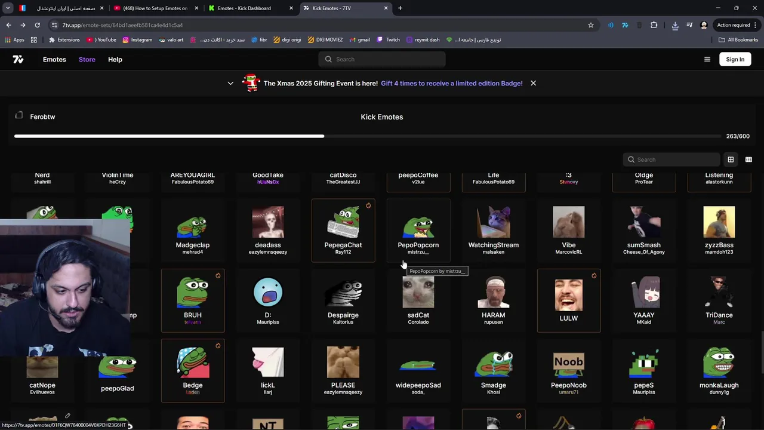Reload the current page
The width and height of the screenshot is (764, 430).
pyautogui.click(x=37, y=25)
